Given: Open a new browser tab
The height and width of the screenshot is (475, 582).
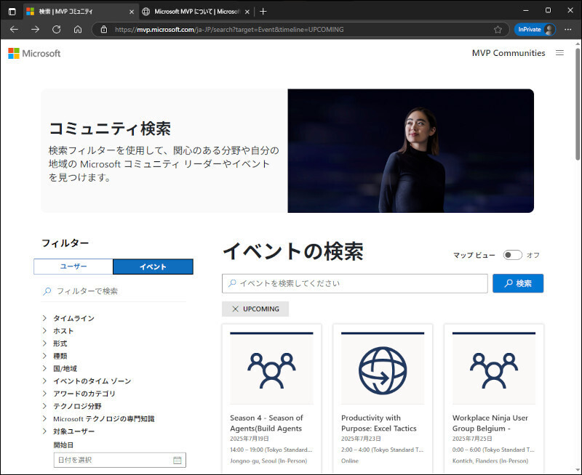Looking at the screenshot, I should click(263, 11).
